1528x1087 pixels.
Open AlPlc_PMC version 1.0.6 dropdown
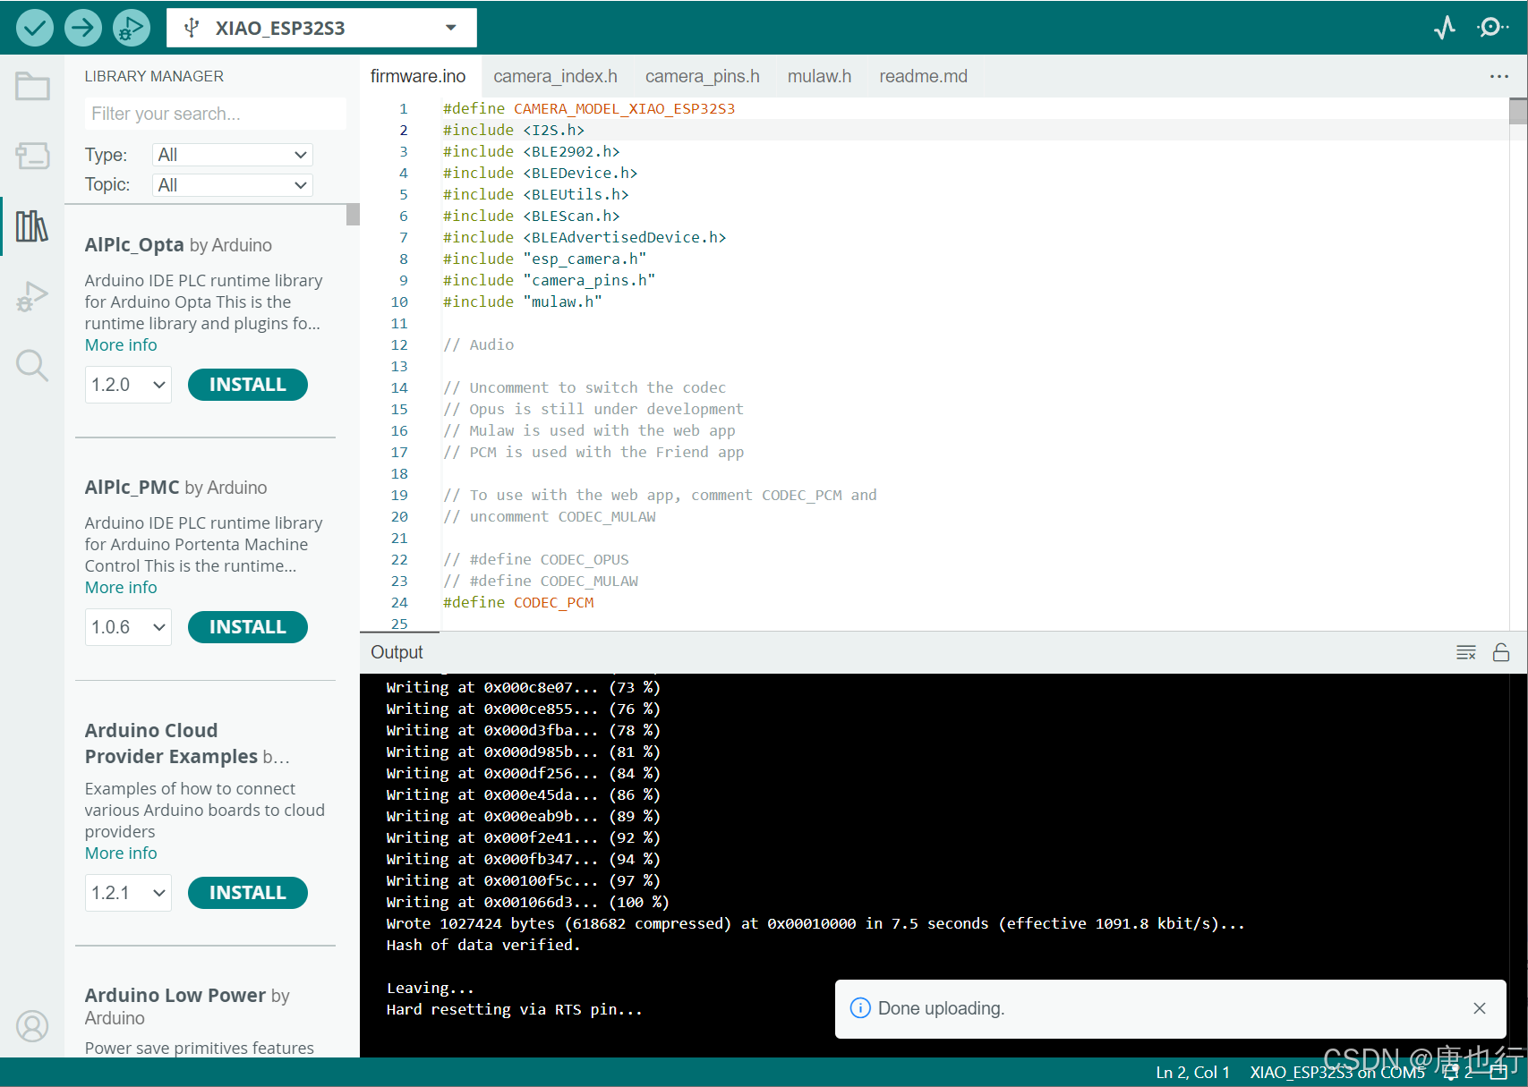coord(128,627)
